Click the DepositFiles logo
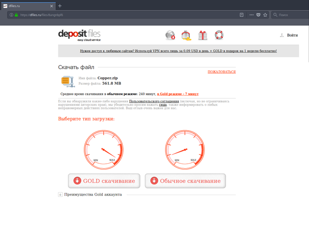 coord(79,35)
